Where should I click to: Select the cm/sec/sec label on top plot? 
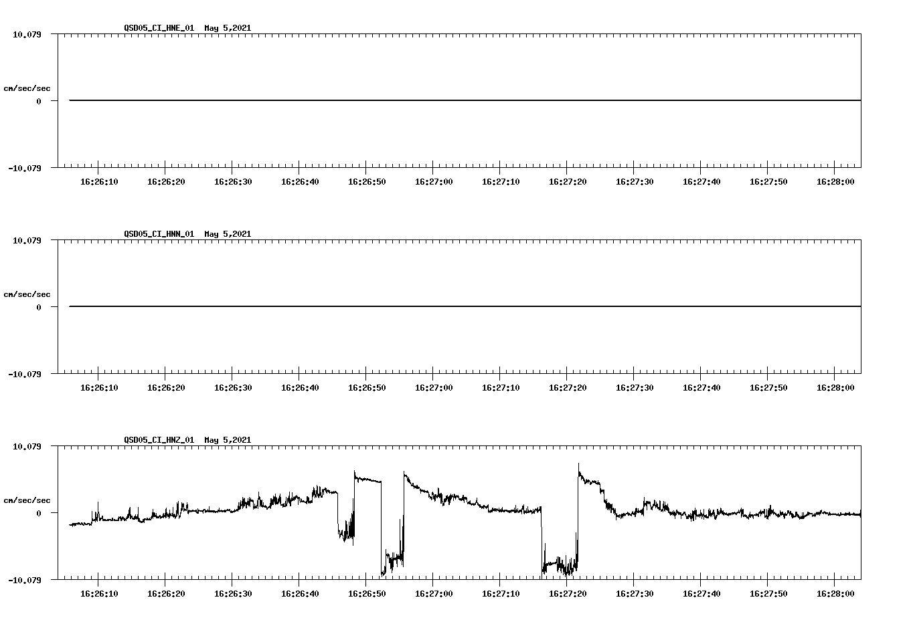(x=27, y=88)
